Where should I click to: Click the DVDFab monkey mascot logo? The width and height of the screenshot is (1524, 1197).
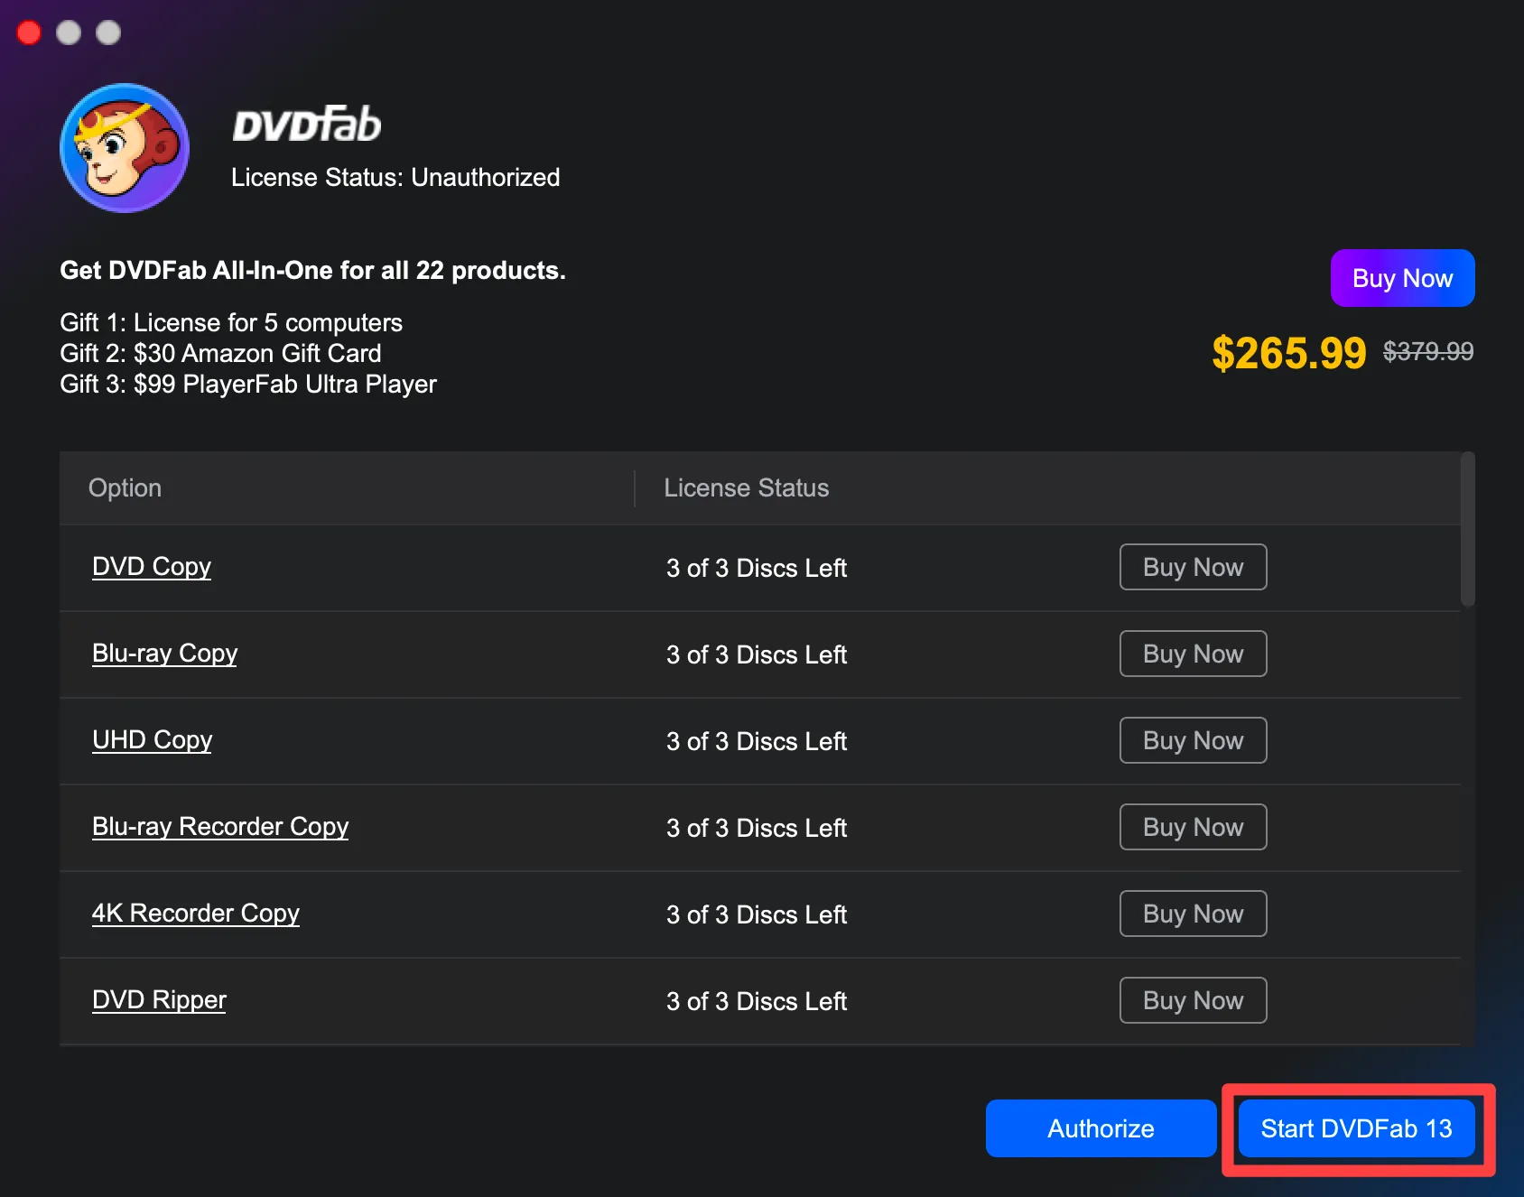click(x=125, y=148)
